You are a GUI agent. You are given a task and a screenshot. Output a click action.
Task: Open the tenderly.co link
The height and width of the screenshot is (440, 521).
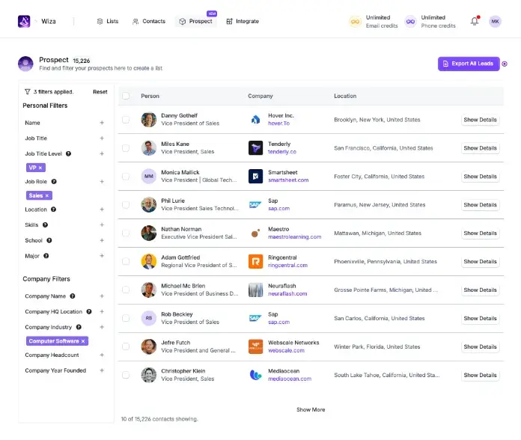(282, 151)
